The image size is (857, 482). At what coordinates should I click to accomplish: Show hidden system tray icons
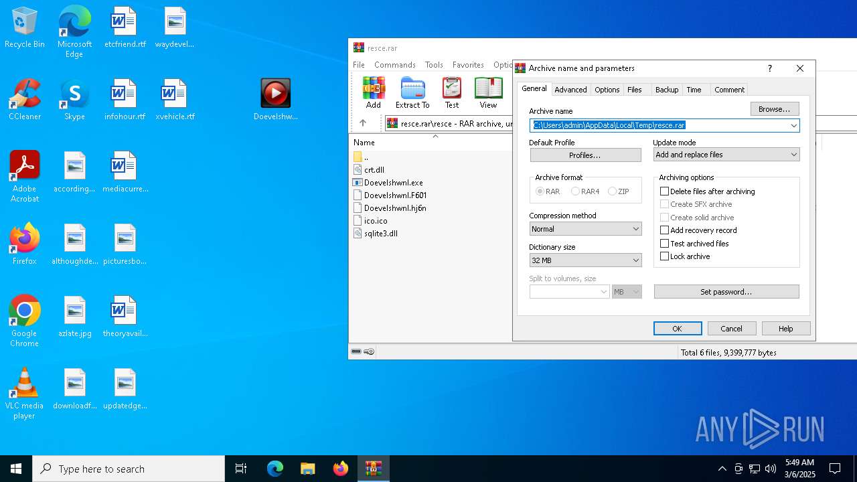coord(722,469)
